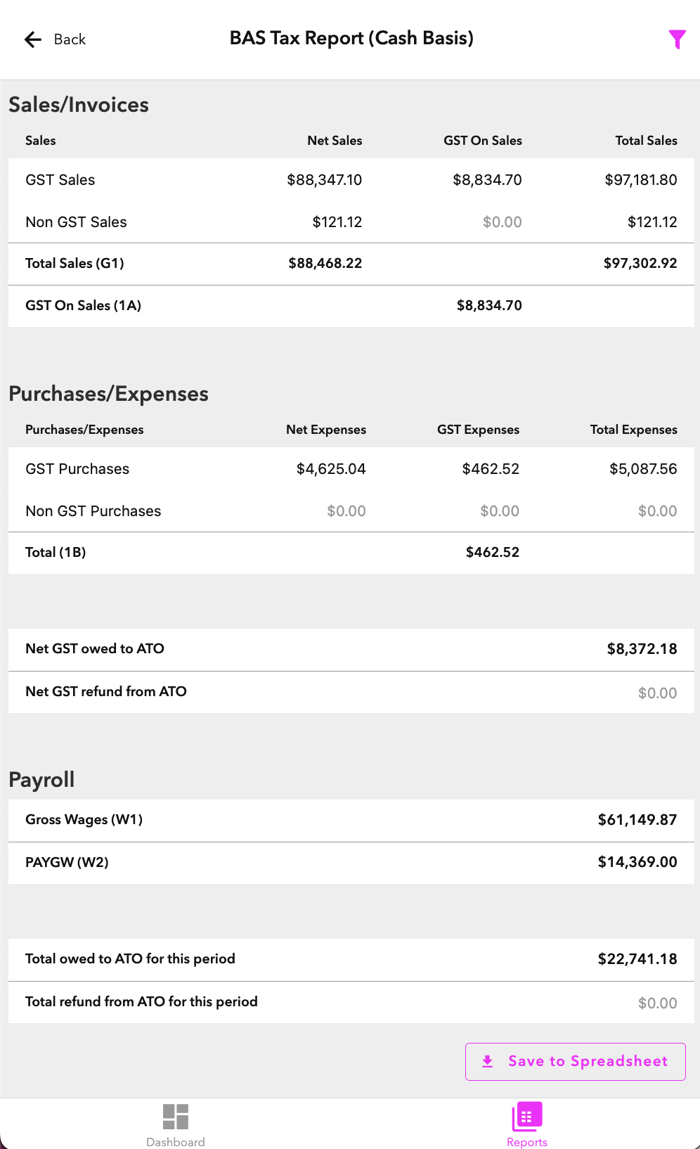Select the GST Sales row
This screenshot has width=700, height=1149.
pyautogui.click(x=351, y=180)
